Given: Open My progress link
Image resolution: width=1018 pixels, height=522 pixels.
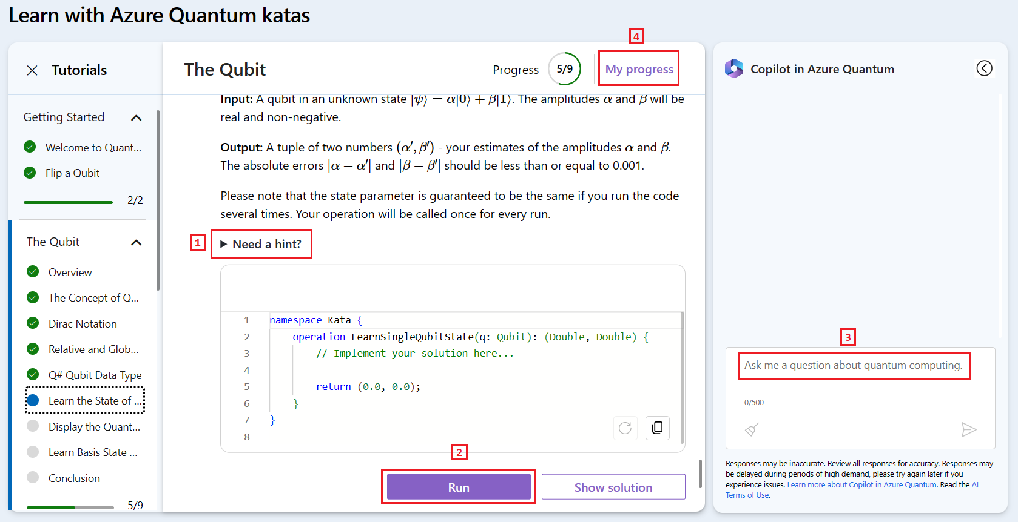Looking at the screenshot, I should [x=639, y=69].
